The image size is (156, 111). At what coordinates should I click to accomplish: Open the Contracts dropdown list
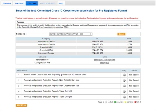pos(71,34)
